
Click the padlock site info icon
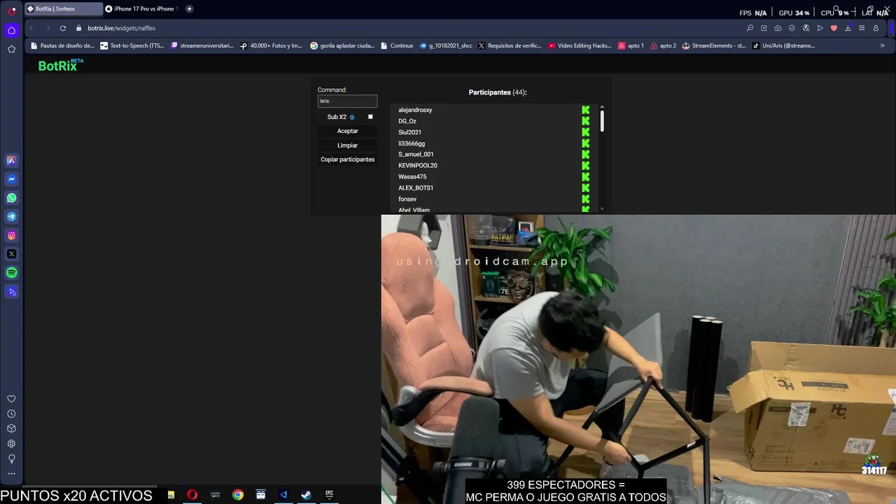tap(79, 28)
